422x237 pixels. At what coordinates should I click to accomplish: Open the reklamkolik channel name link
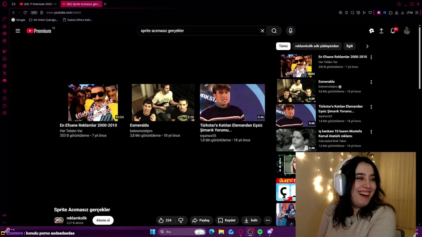(x=76, y=218)
